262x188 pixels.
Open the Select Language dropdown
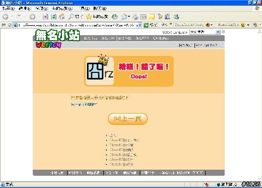218,32
